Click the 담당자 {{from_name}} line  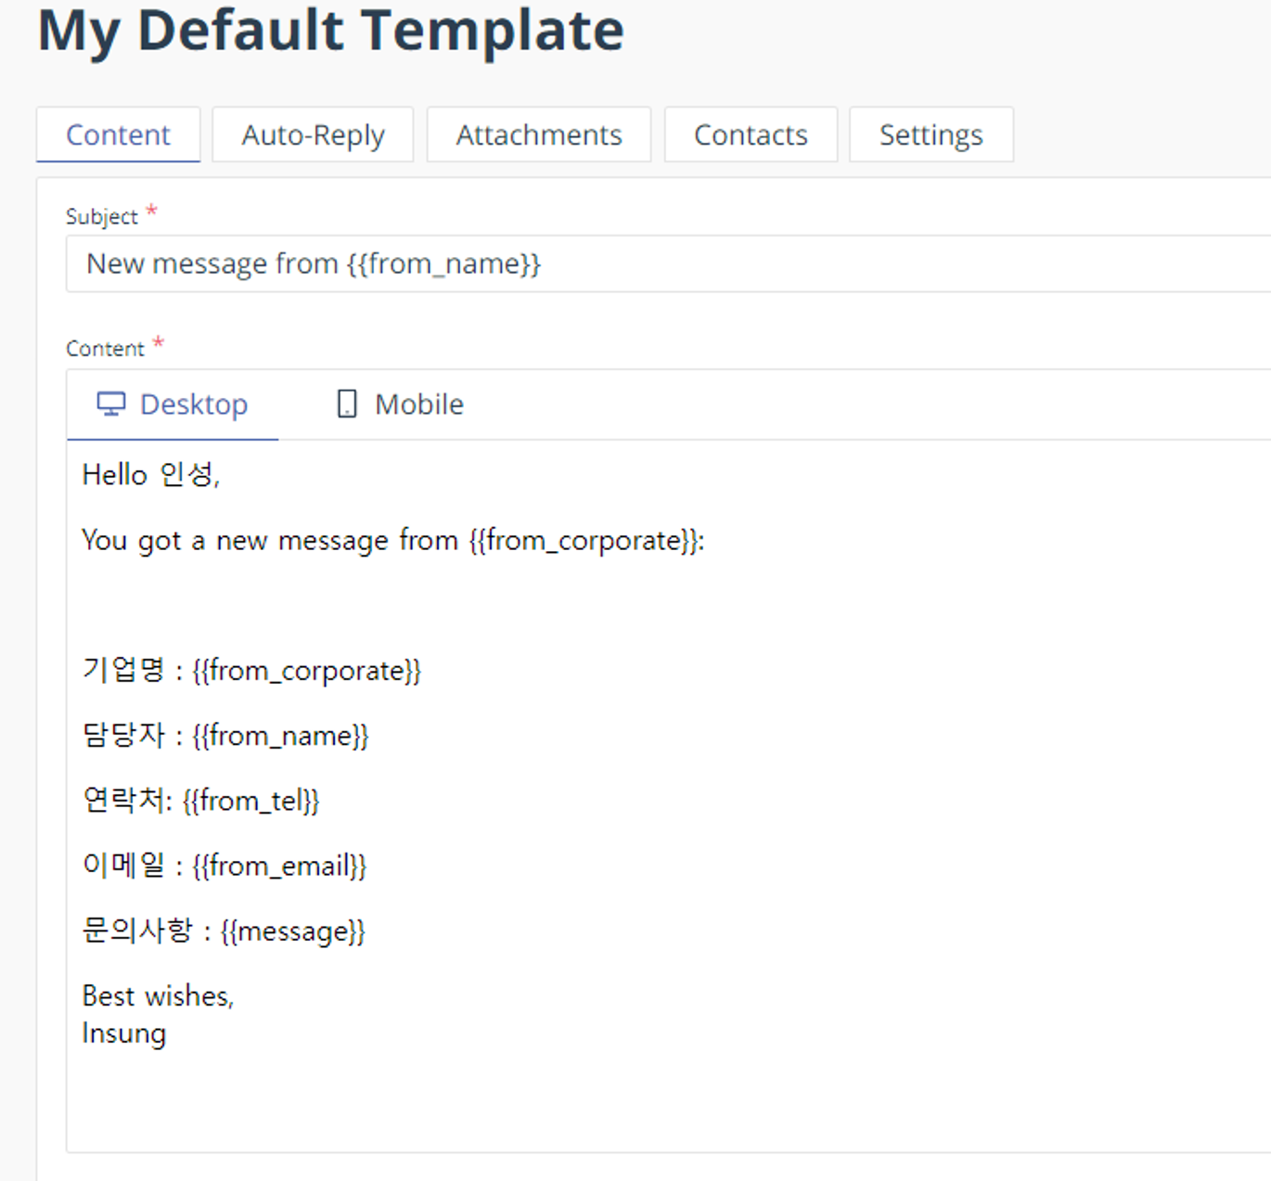225,735
